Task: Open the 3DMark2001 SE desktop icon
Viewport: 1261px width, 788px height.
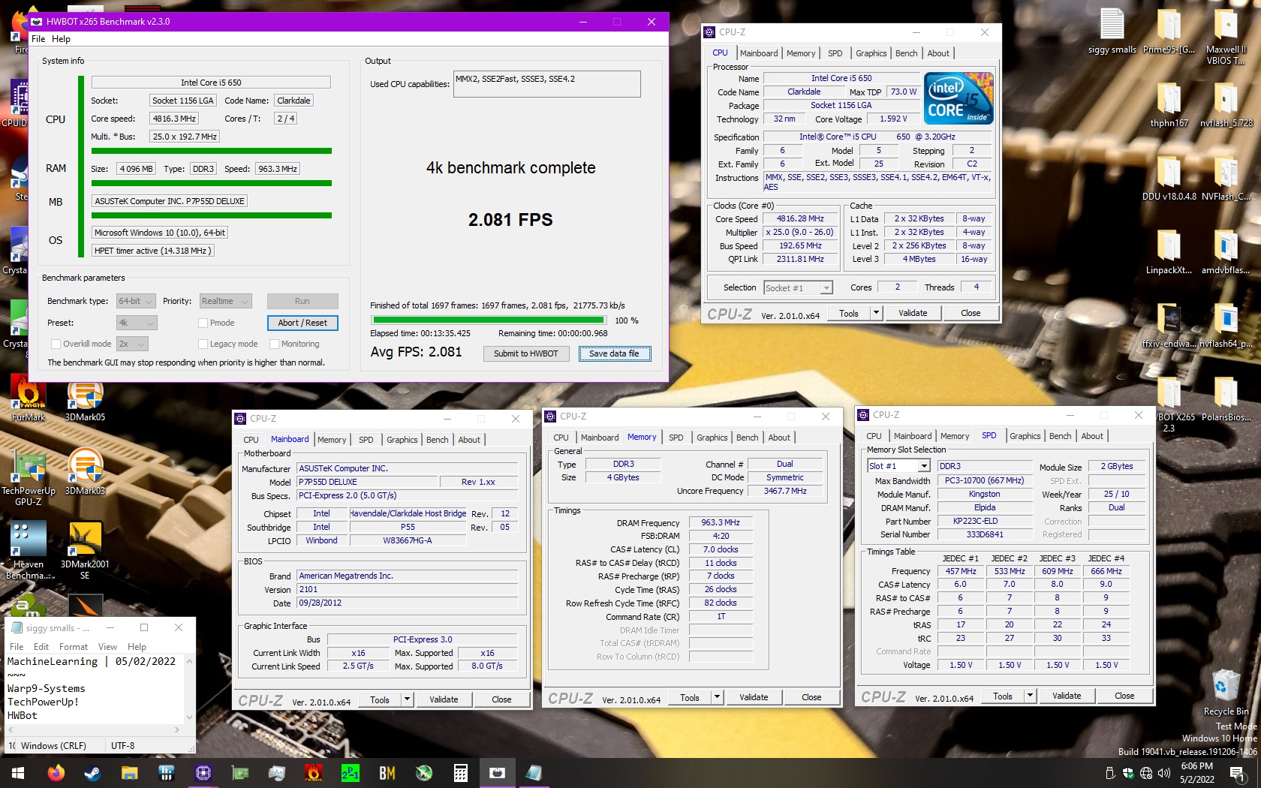Action: [85, 549]
